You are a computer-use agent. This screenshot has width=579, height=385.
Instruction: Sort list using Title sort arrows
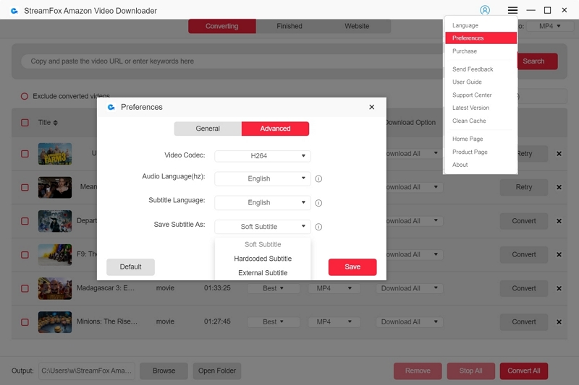coord(56,123)
